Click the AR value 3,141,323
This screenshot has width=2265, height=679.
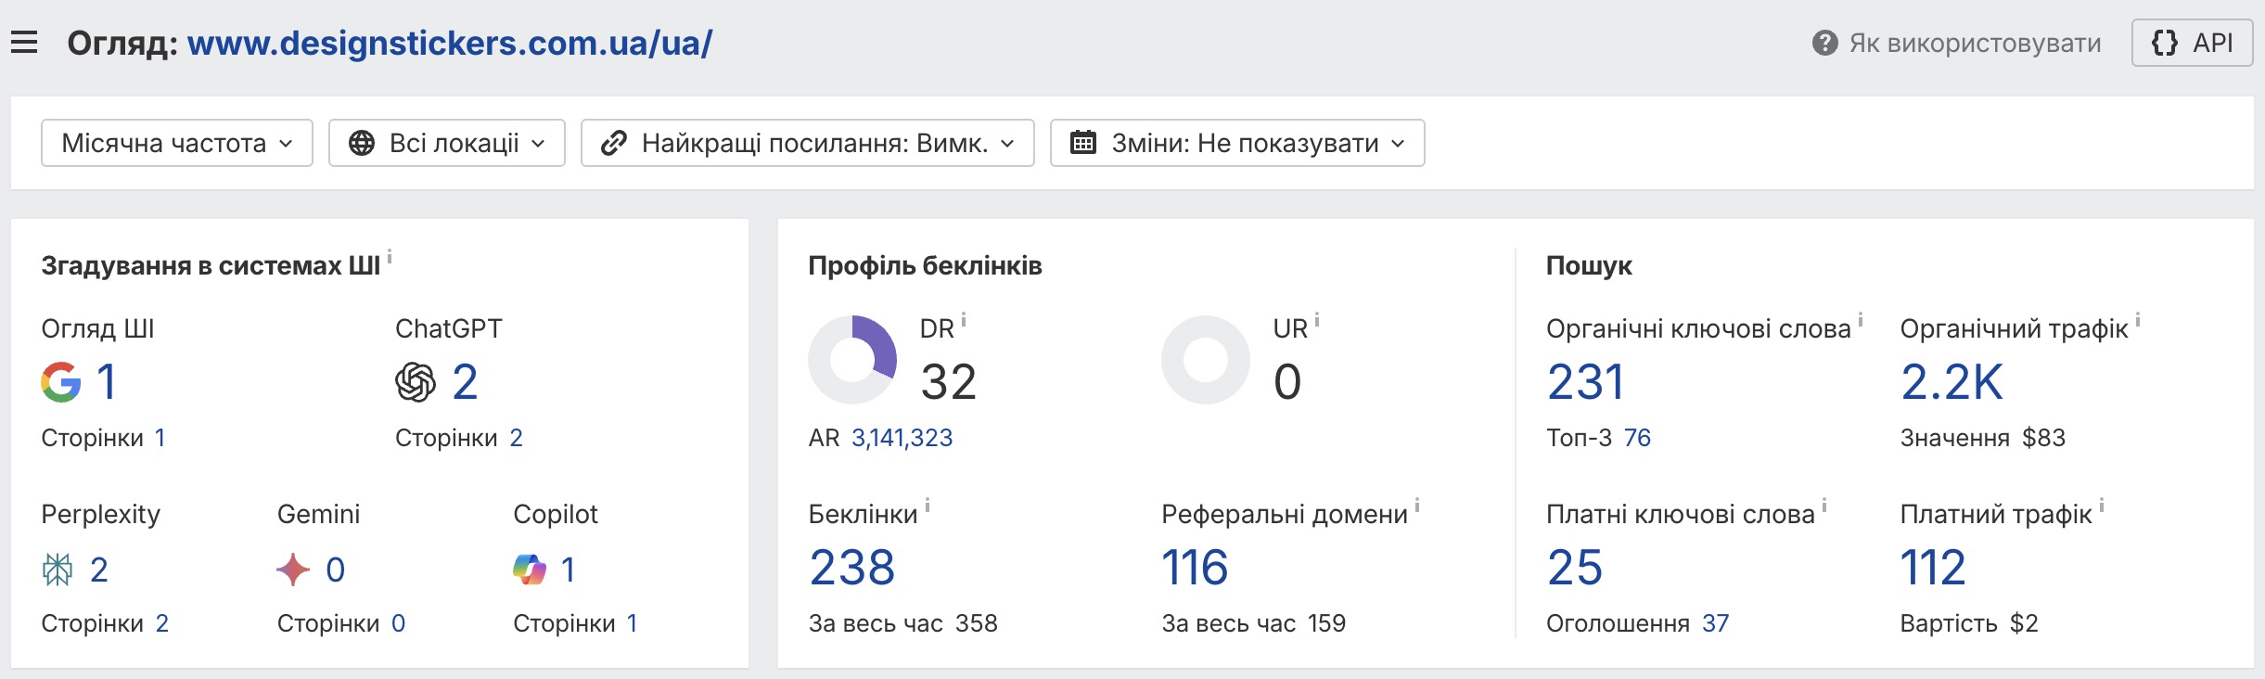902,438
